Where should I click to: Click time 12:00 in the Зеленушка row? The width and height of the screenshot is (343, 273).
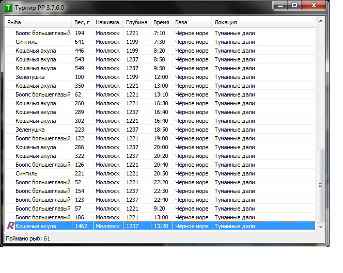coord(161,77)
